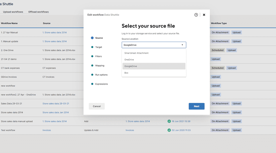Click the 16 Jun 2021 13:39 run status
The image size is (276, 153).
pos(181,121)
